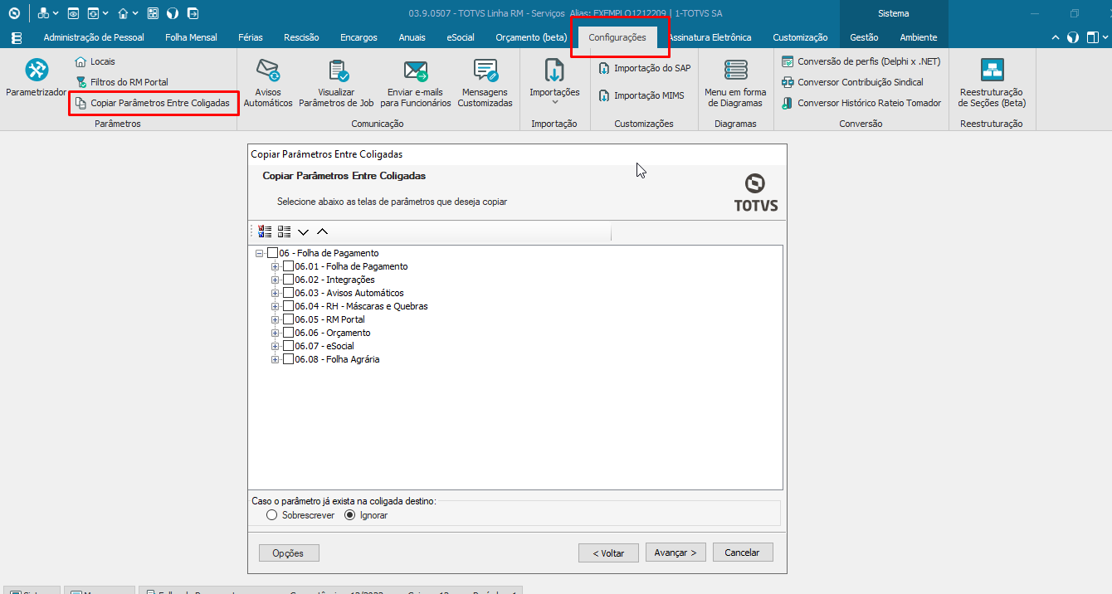Expand the 06.08 - Folha Agrária node
The image size is (1112, 594).
[276, 359]
